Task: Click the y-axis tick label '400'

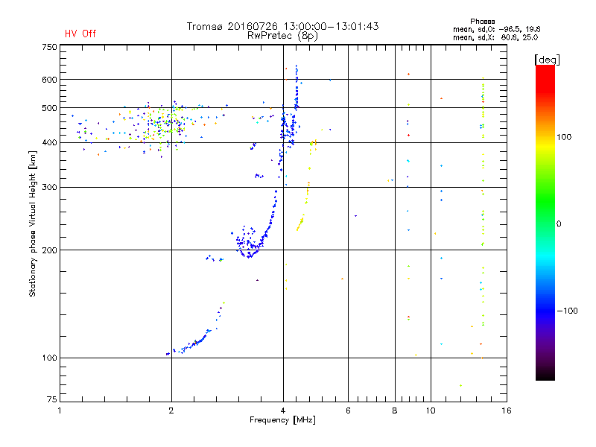Action: (49, 142)
